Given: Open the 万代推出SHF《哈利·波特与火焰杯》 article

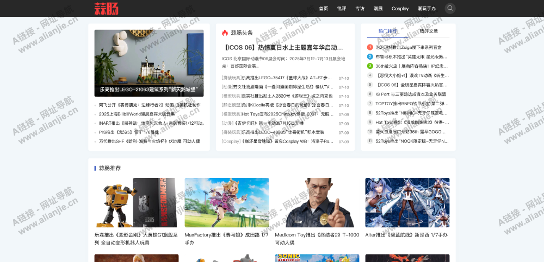Looking at the screenshot, I should pyautogui.click(x=149, y=141).
